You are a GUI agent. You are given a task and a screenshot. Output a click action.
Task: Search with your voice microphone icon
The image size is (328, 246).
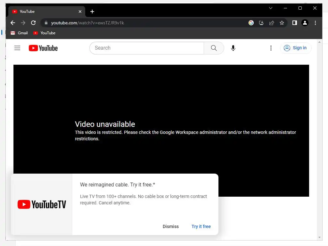[233, 48]
